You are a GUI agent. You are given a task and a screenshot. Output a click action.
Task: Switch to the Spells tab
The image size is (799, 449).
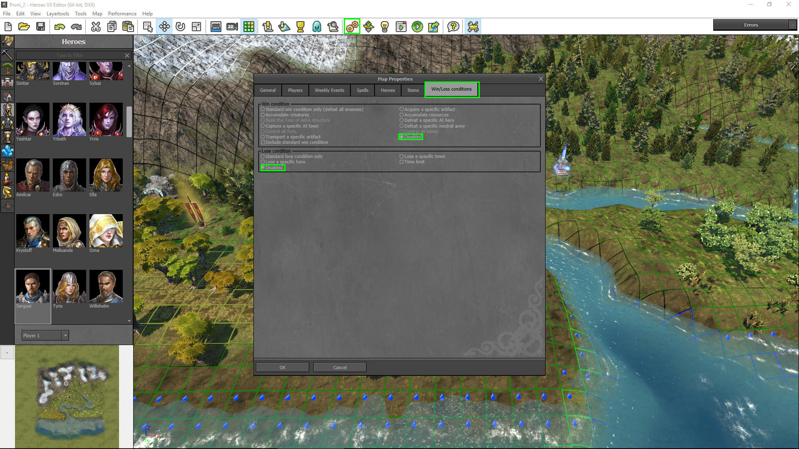[x=362, y=90]
